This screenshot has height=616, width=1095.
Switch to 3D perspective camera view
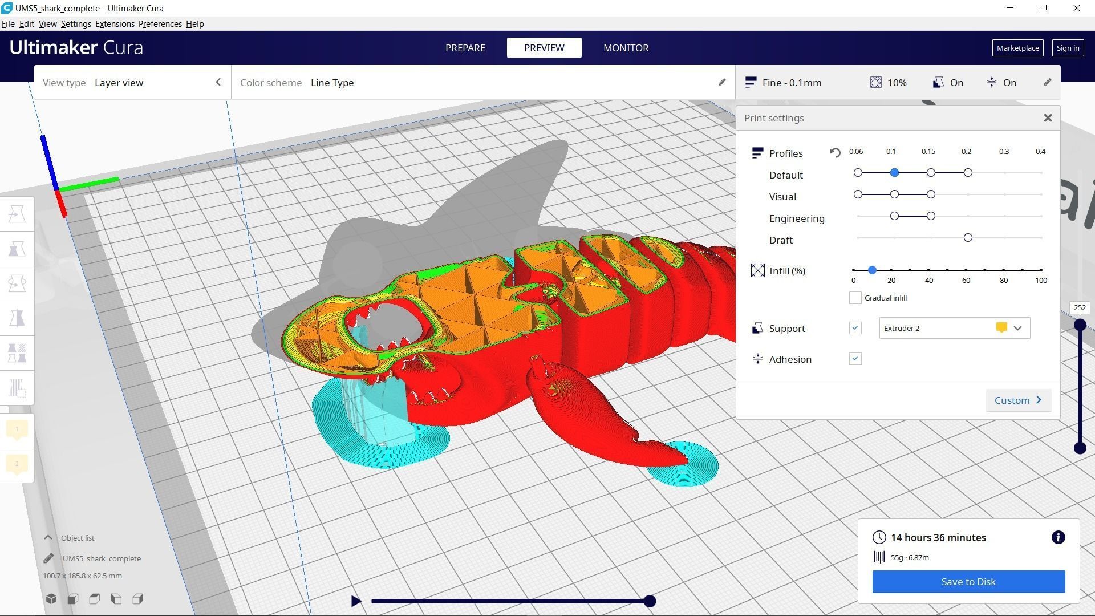tap(51, 599)
